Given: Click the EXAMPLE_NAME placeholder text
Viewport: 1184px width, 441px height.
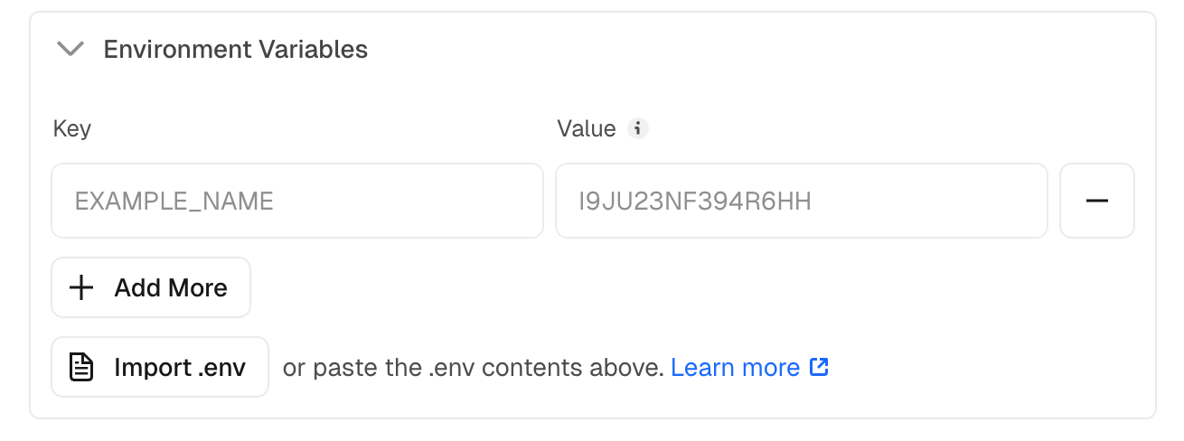Looking at the screenshot, I should click(174, 201).
